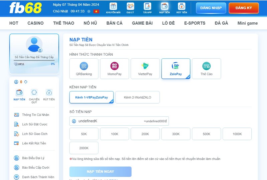Edit profile avatar via the pencil badge
The height and width of the screenshot is (180, 267).
pyautogui.click(x=40, y=50)
